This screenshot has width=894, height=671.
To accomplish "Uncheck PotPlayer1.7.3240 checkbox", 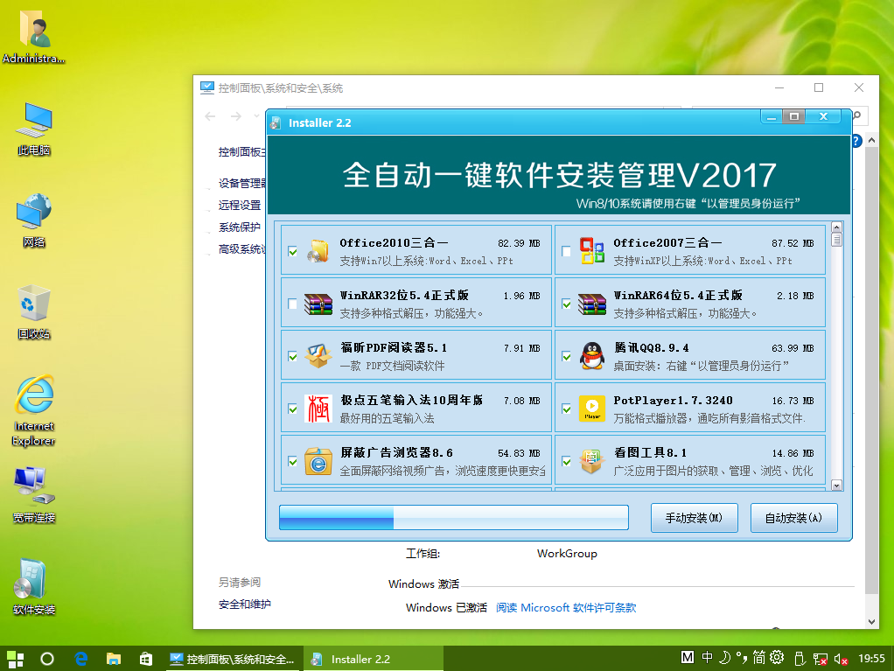I will click(566, 409).
